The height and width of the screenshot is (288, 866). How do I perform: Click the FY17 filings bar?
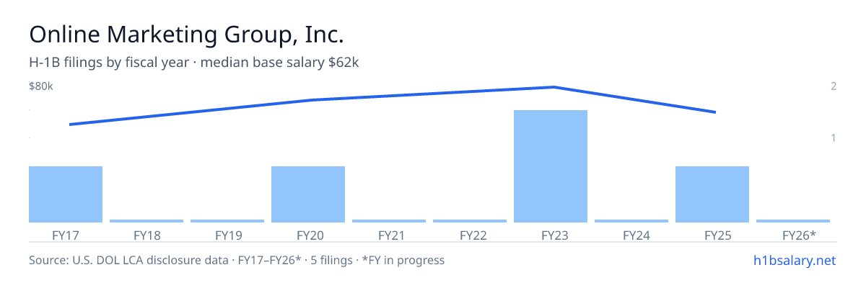click(66, 194)
